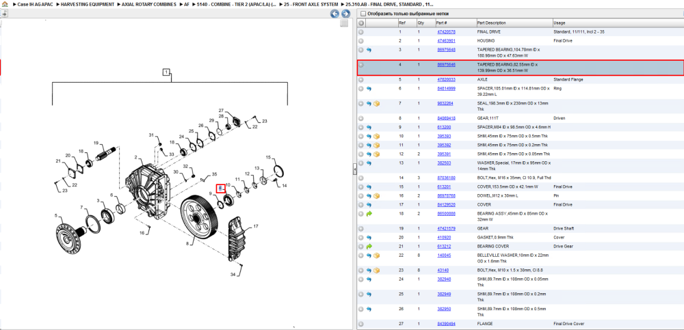This screenshot has height=330, width=684.
Task: Click the yellow package icon for SEAL row 7
Action: [376, 104]
